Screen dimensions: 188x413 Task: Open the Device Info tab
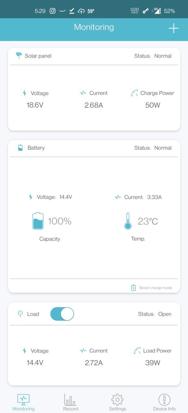164,402
